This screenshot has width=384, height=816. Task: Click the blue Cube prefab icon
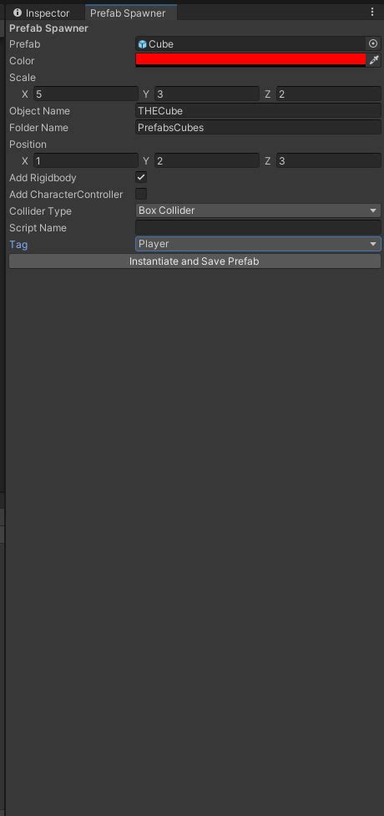click(143, 44)
